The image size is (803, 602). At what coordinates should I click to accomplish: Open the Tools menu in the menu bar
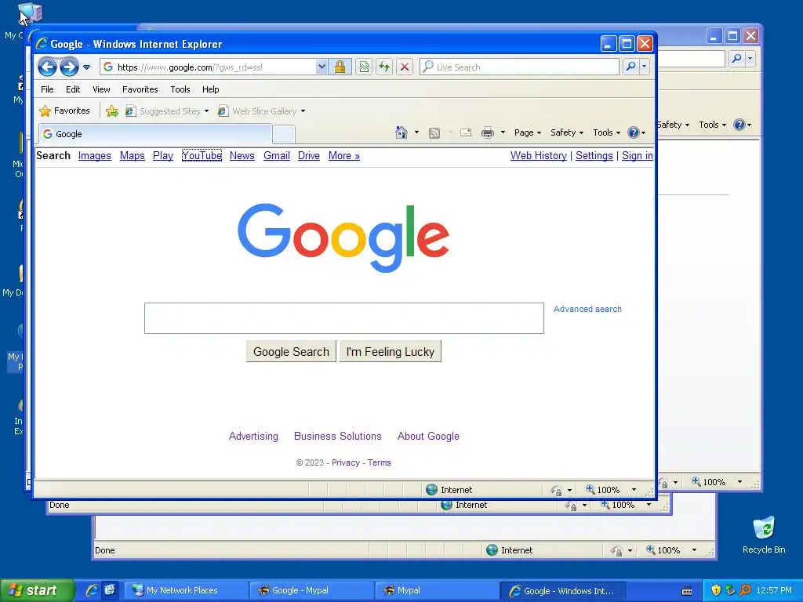[x=180, y=89]
